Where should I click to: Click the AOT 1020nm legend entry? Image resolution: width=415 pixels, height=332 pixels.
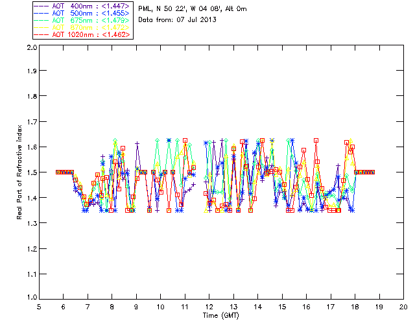click(x=82, y=34)
